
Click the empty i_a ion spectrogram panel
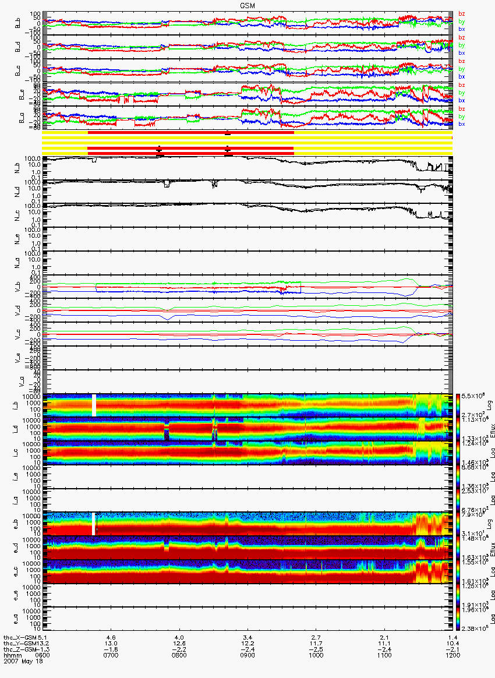coord(248,500)
